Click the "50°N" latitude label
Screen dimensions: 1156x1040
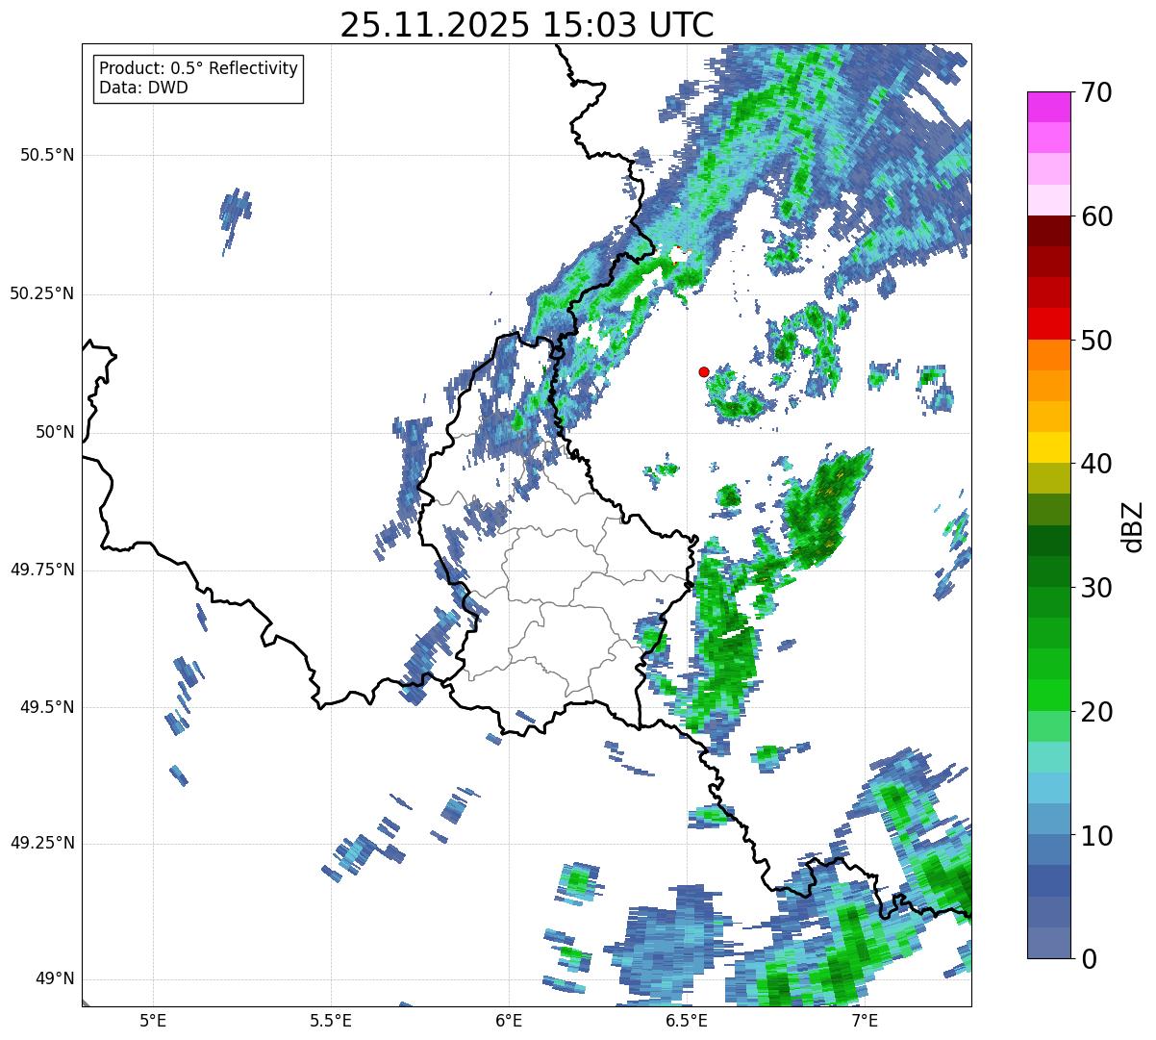[x=55, y=433]
